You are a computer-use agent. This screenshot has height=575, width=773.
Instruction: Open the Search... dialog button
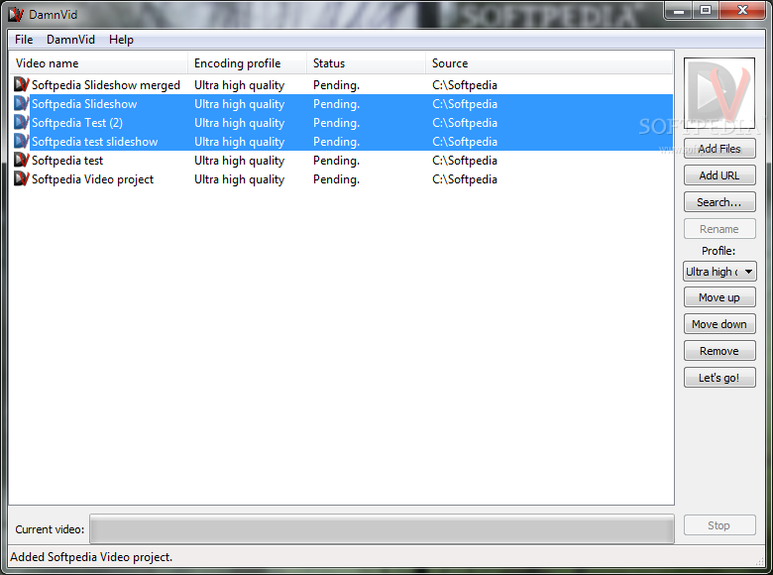pyautogui.click(x=719, y=202)
